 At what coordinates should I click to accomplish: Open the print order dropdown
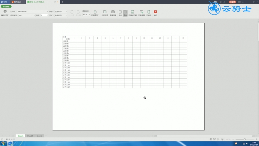tap(61, 12)
